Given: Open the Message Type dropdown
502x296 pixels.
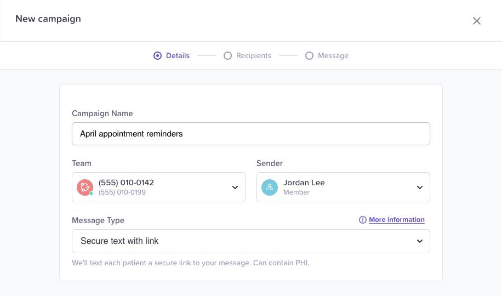Looking at the screenshot, I should click(x=251, y=241).
